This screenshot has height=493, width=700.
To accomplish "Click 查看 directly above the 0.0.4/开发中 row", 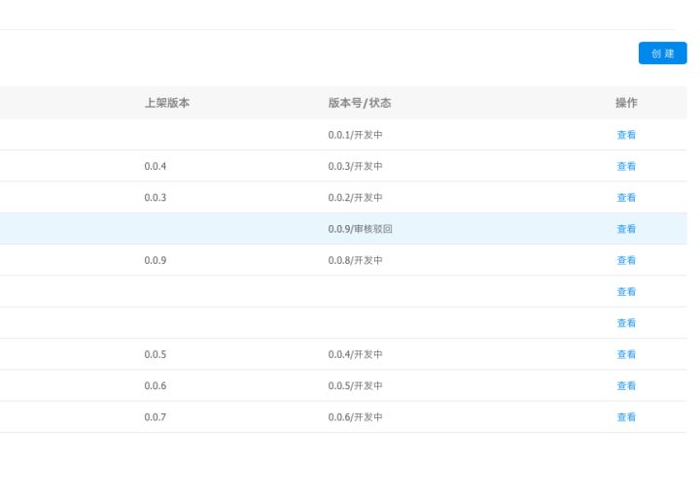I will [x=626, y=323].
